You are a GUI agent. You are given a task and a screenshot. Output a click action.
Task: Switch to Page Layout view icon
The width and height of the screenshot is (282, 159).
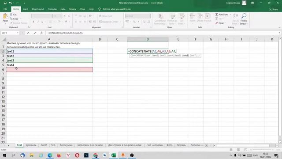click(238, 150)
